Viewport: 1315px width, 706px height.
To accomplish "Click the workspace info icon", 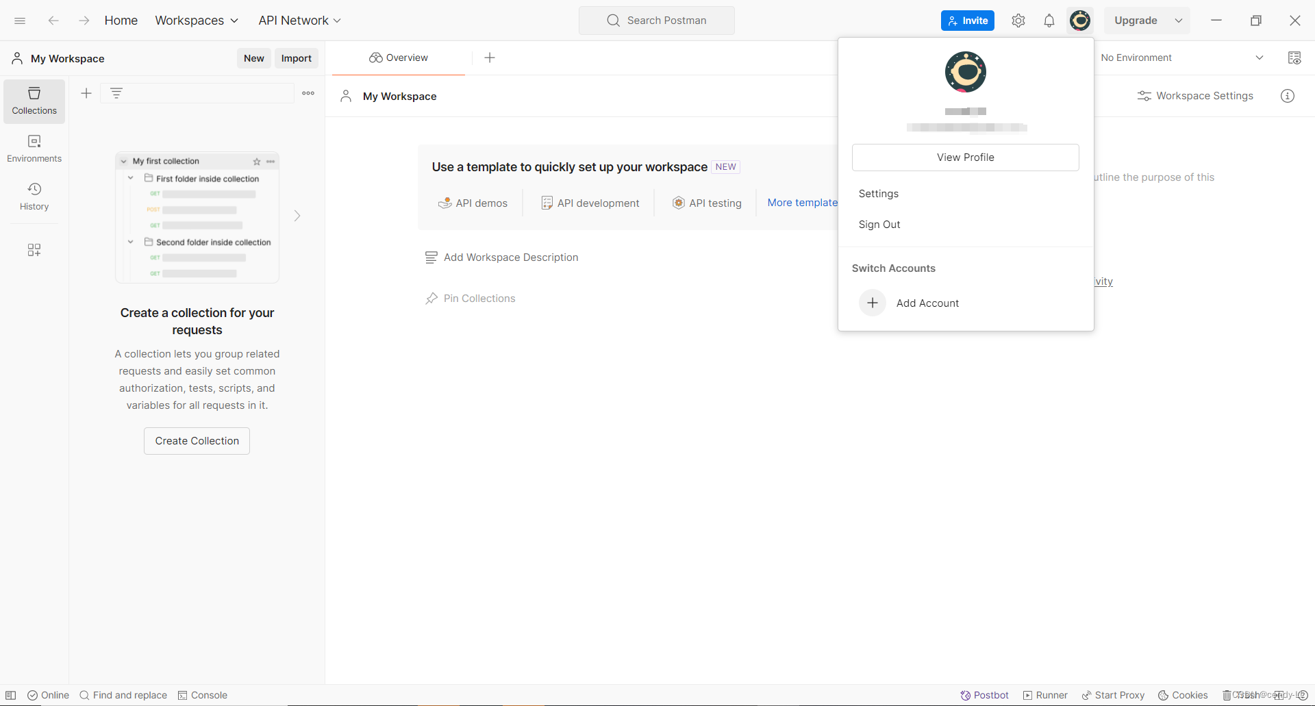I will (1288, 96).
